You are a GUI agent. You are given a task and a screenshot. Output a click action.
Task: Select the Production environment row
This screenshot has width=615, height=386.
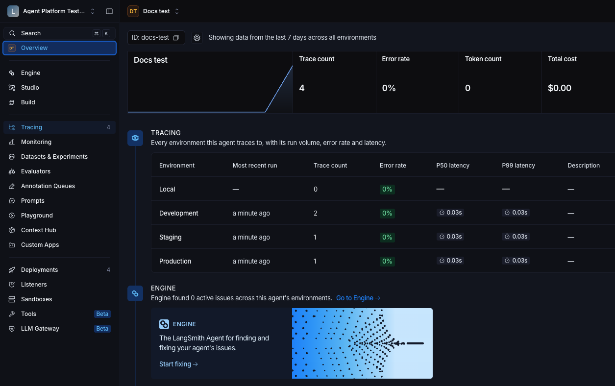click(383, 261)
